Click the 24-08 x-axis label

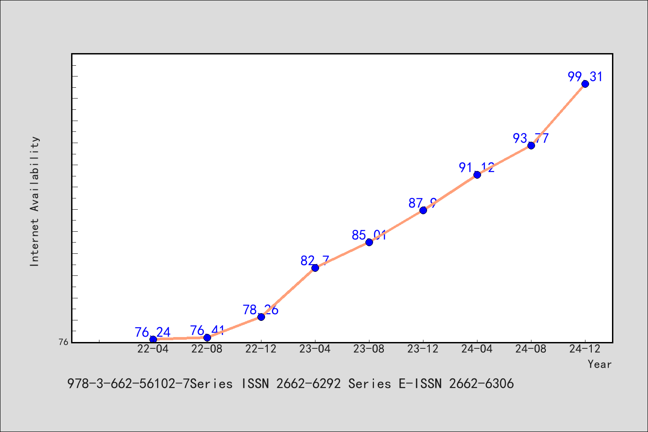tap(531, 349)
